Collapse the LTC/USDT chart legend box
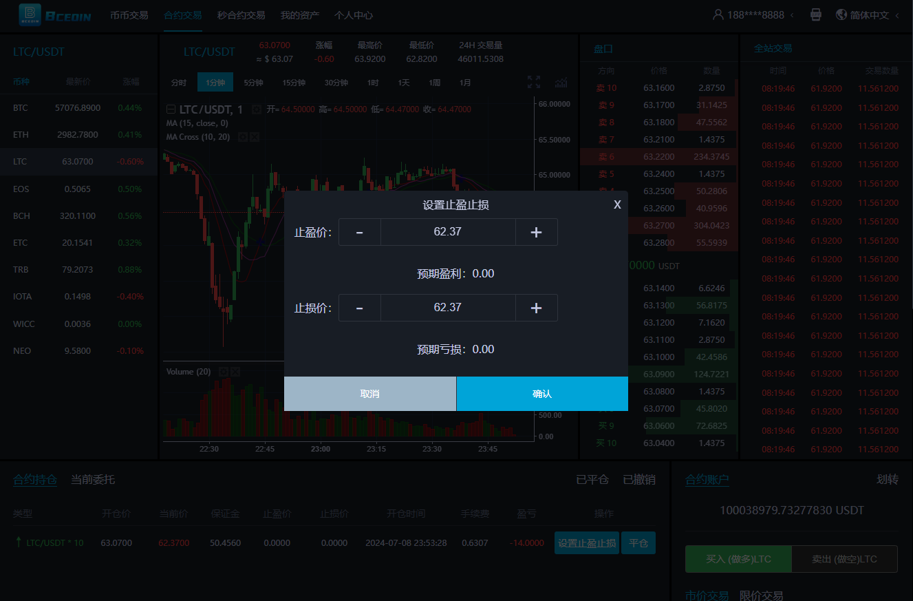This screenshot has height=601, width=913. (x=171, y=109)
